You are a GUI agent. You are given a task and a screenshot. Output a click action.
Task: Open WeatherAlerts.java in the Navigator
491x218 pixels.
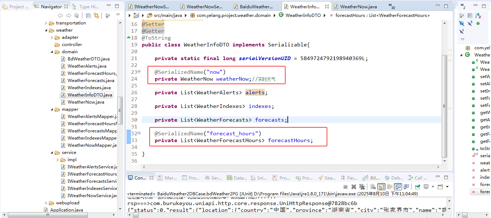coord(87,66)
